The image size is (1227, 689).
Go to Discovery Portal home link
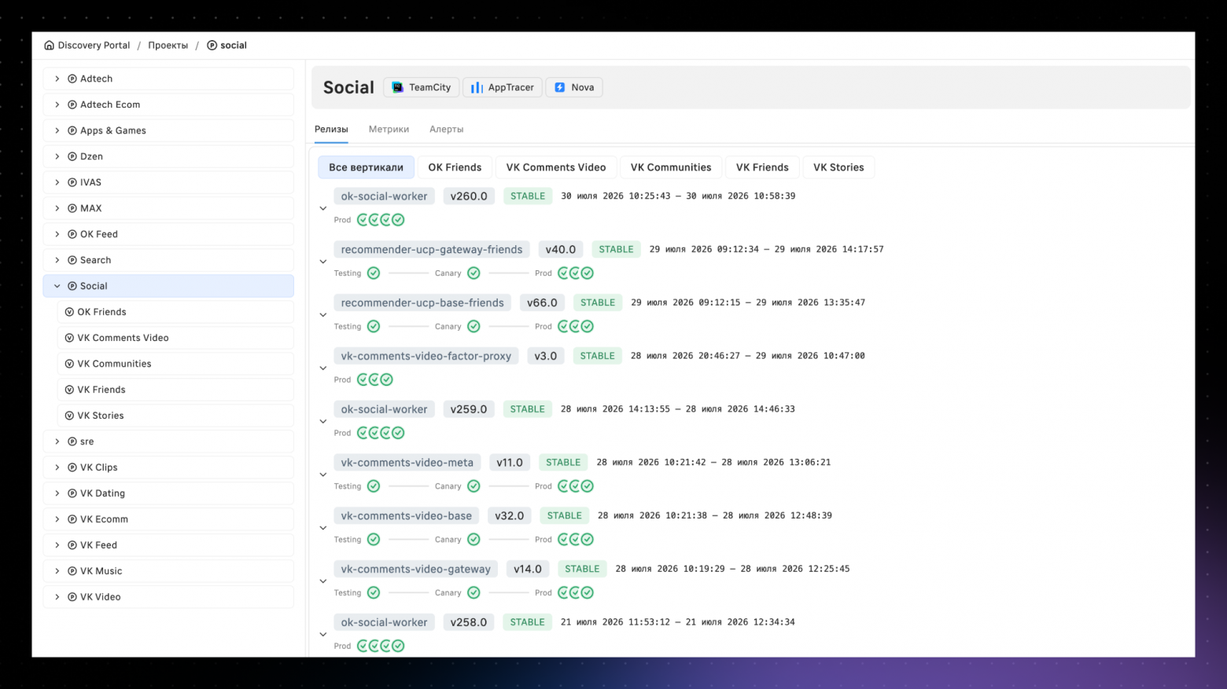click(x=94, y=46)
